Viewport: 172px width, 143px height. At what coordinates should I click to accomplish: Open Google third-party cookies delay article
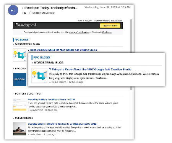62,124
